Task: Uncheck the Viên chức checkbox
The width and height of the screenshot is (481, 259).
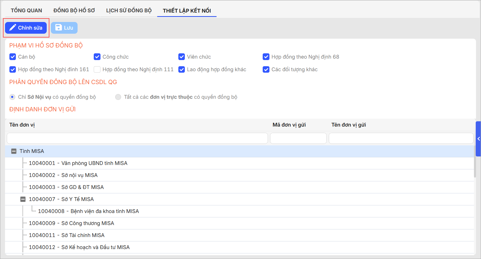Action: coord(182,57)
